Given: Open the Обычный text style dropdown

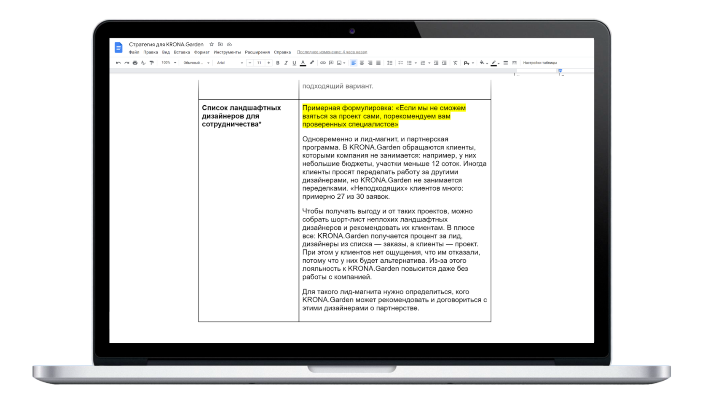Looking at the screenshot, I should coord(196,63).
